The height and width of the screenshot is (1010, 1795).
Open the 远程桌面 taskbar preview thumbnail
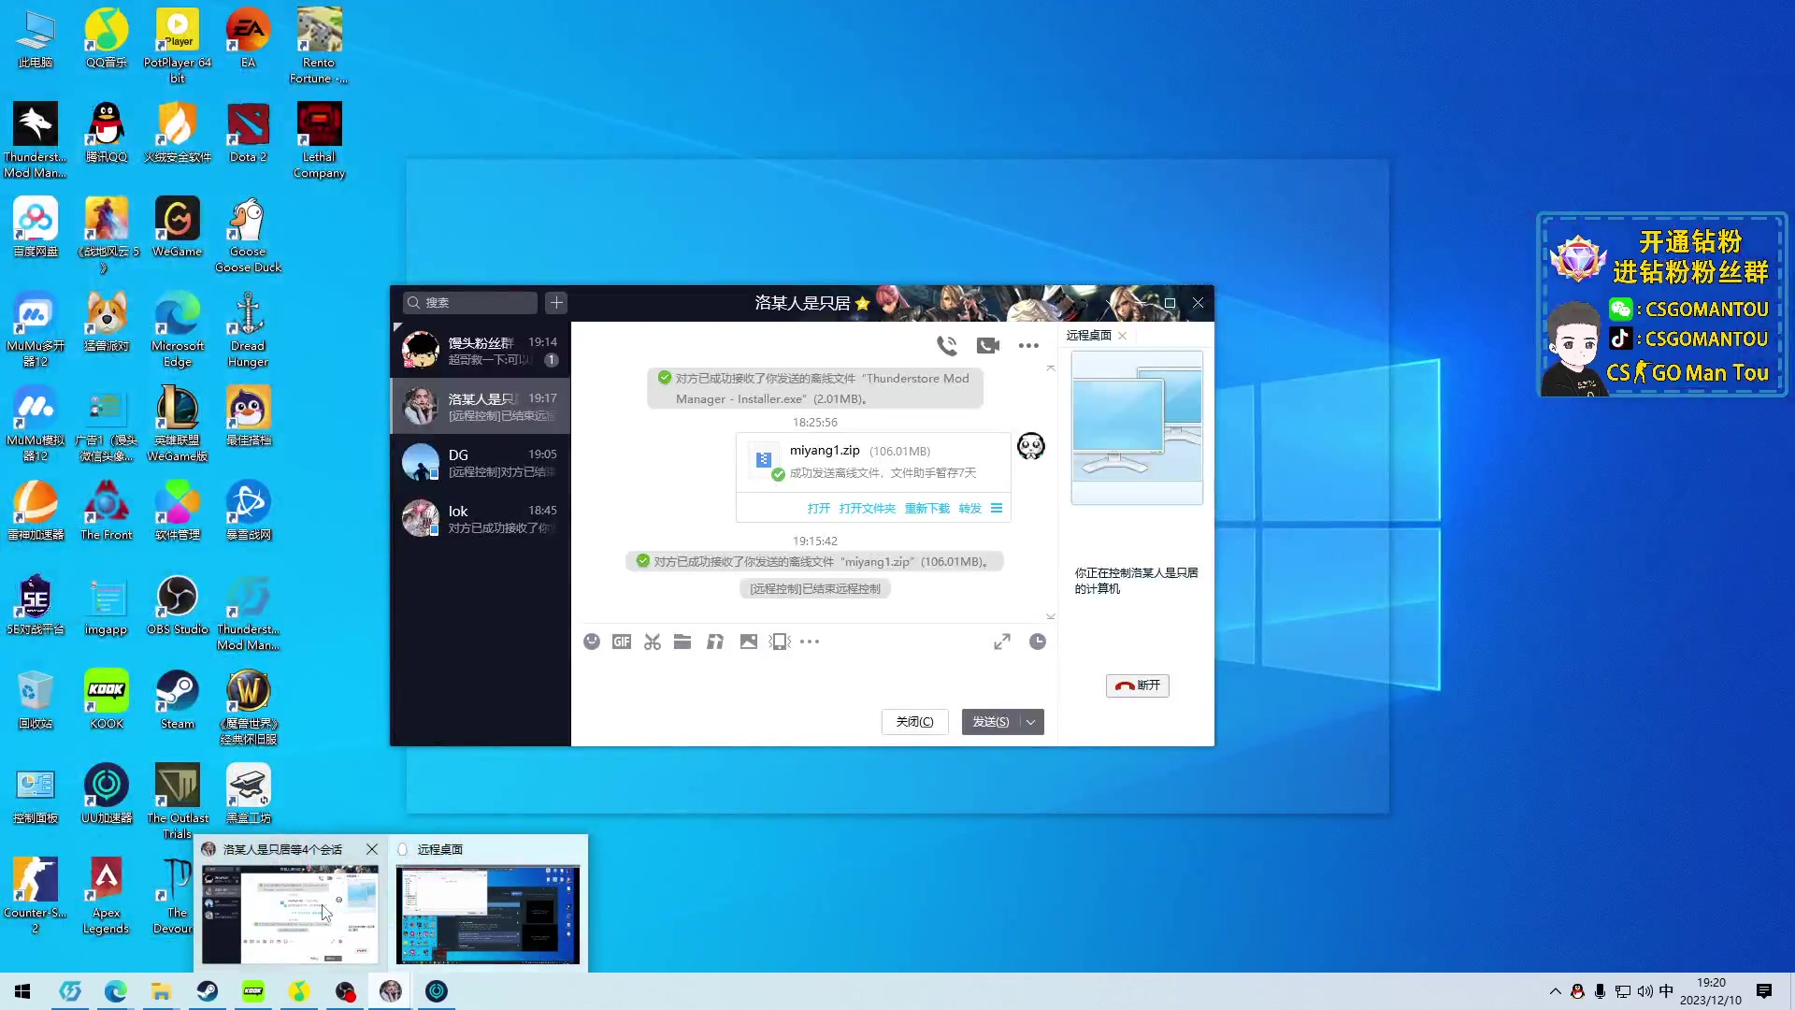[488, 914]
